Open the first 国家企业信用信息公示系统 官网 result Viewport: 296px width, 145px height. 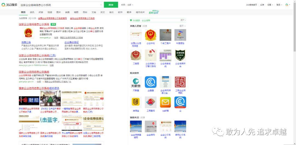pos(34,24)
